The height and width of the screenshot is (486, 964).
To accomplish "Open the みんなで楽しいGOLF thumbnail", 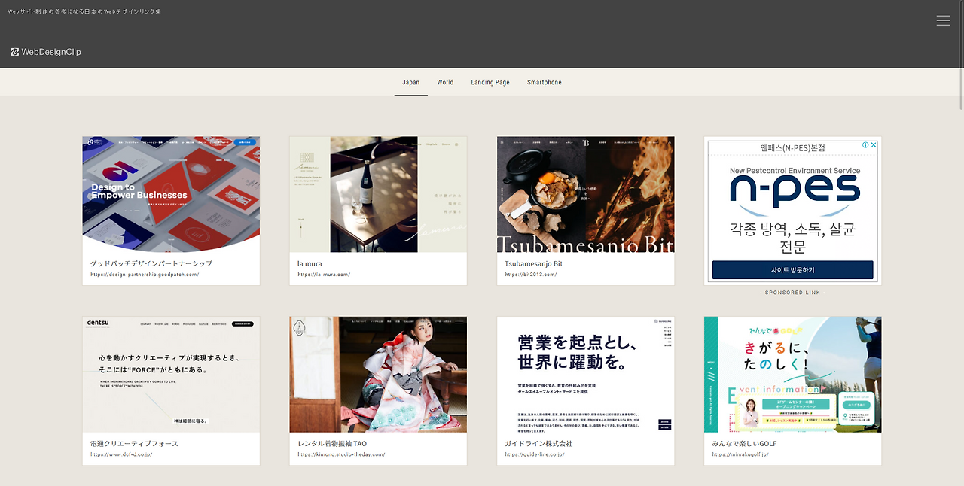I will (793, 374).
